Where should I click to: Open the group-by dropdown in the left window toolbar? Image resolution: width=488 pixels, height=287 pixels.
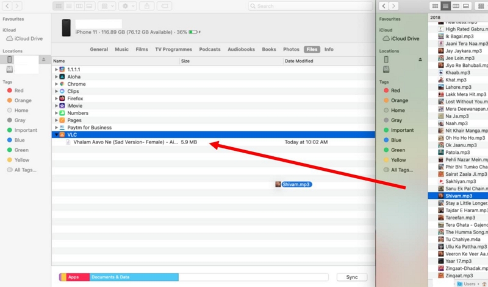point(107,6)
